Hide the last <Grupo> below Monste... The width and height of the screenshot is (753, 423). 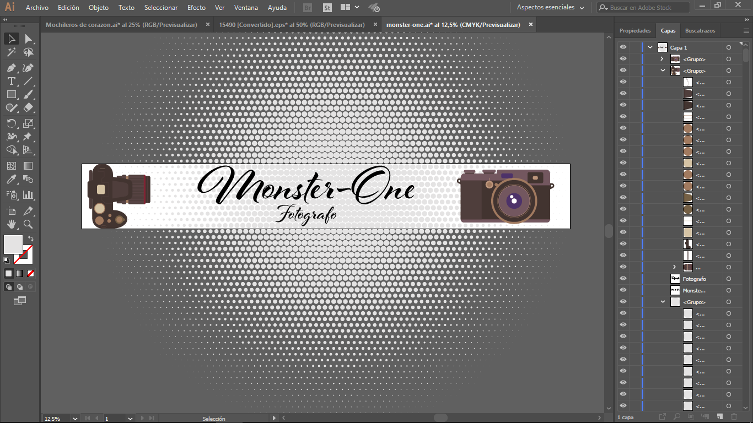623,302
